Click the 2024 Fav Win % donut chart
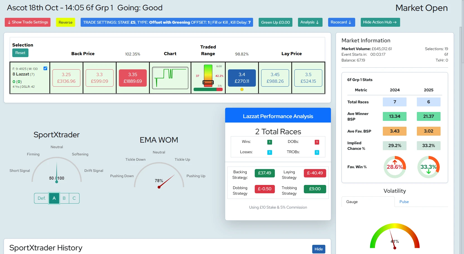This screenshot has height=254, width=464. [395, 167]
